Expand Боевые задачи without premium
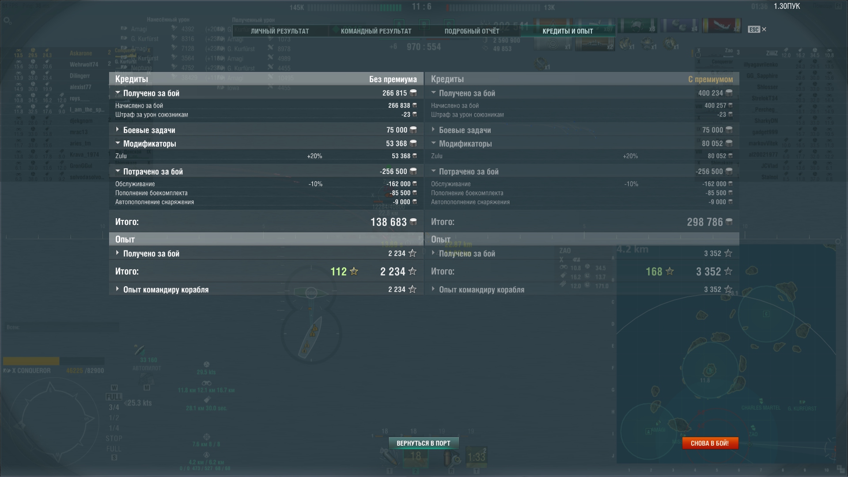The image size is (848, 477). (x=117, y=129)
